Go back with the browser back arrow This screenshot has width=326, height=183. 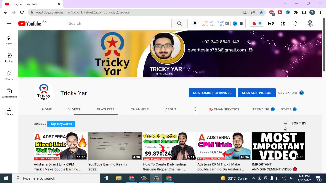(x=6, y=12)
